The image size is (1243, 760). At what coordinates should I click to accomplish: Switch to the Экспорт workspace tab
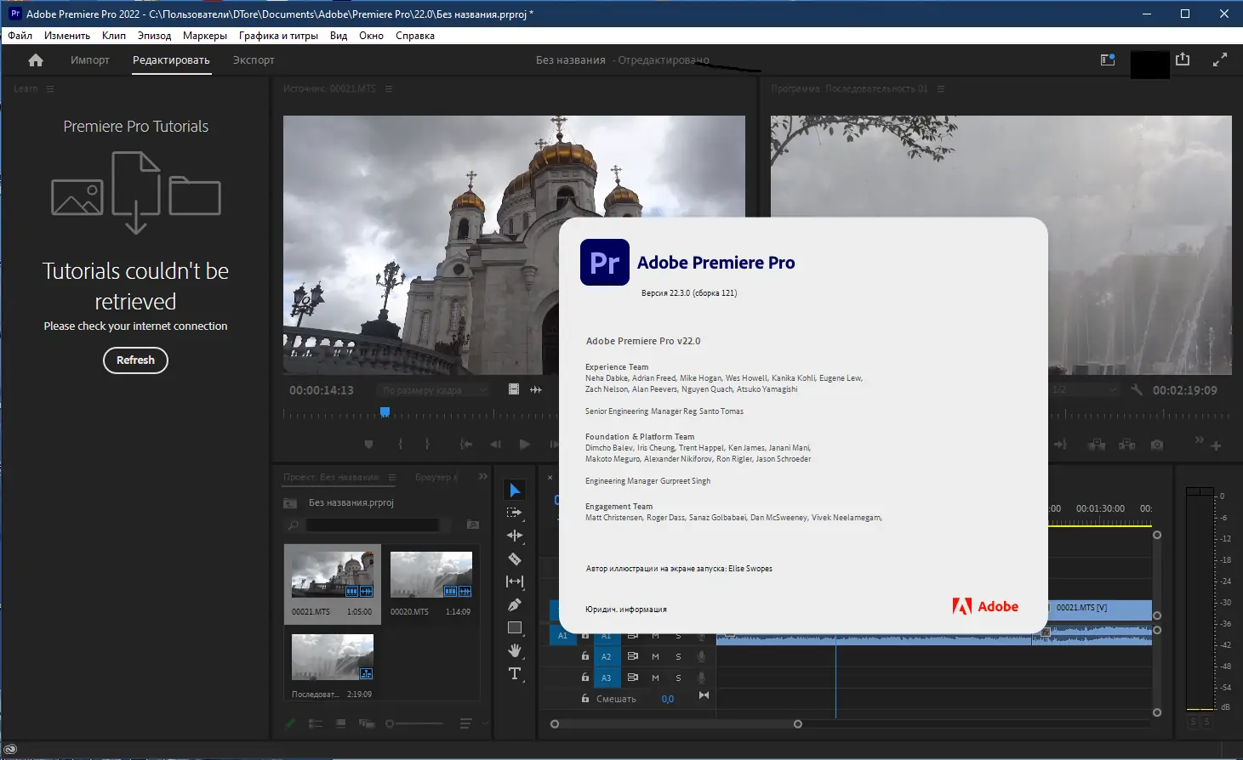coord(254,60)
